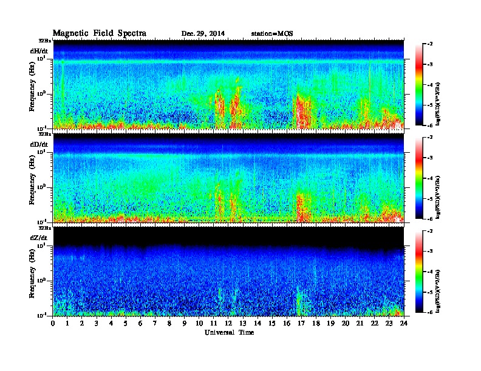The height and width of the screenshot is (371, 481).
Task: Click the 10^0 frequency tick of dD/dt panel
Action: click(41, 187)
